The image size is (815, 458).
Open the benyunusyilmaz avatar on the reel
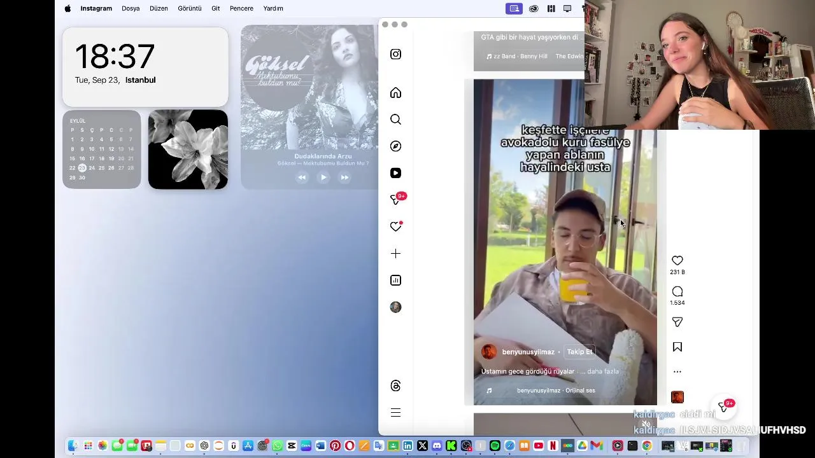coord(489,352)
